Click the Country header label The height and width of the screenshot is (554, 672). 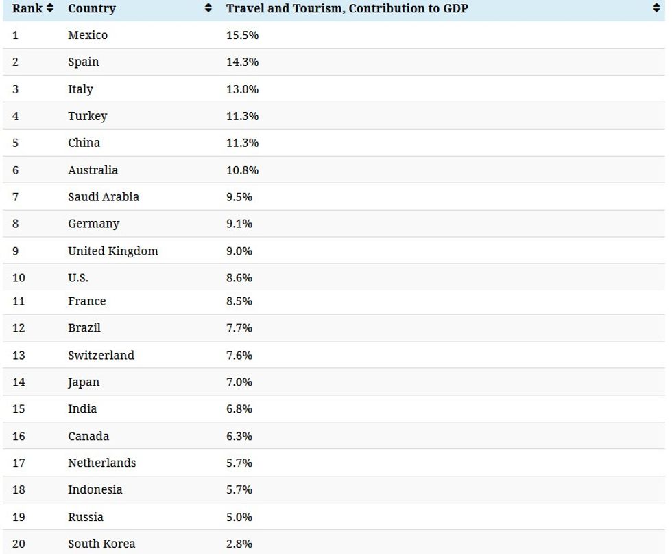coord(92,9)
